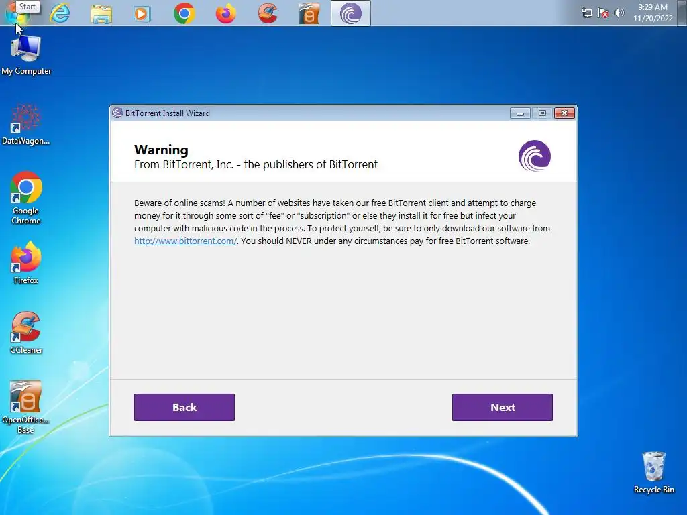The width and height of the screenshot is (687, 515).
Task: Open the Recycle Bin icon
Action: [653, 473]
